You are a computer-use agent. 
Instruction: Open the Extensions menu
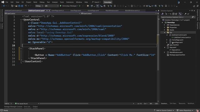[70, 2]
